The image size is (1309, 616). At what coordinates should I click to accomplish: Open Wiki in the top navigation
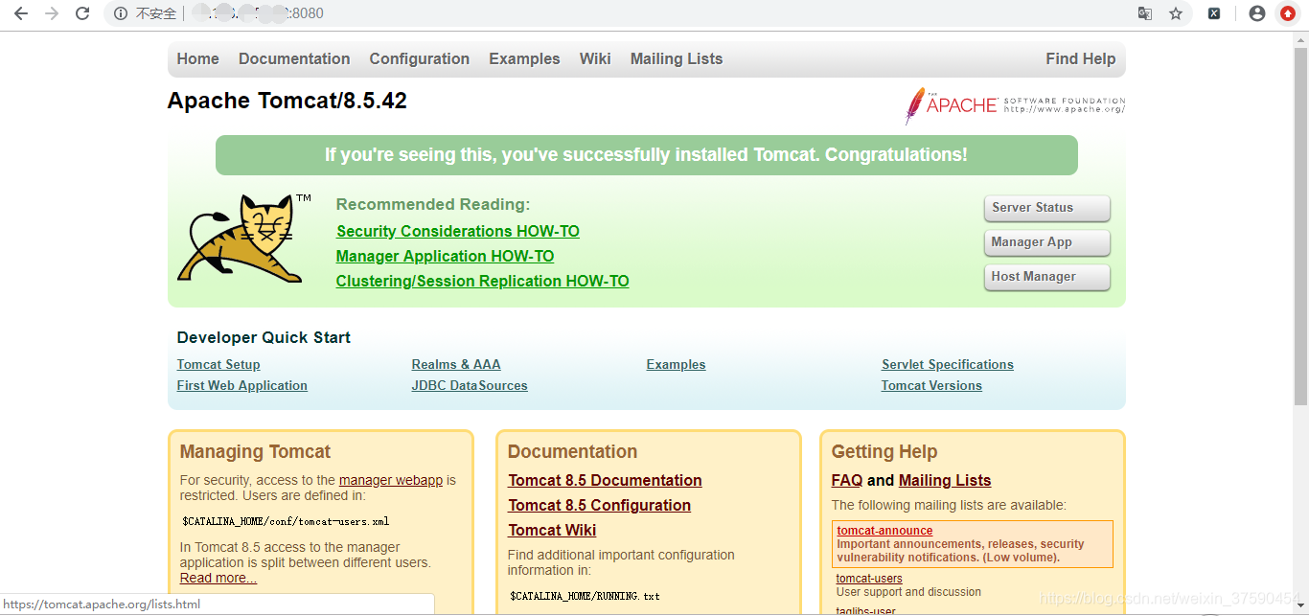(595, 58)
